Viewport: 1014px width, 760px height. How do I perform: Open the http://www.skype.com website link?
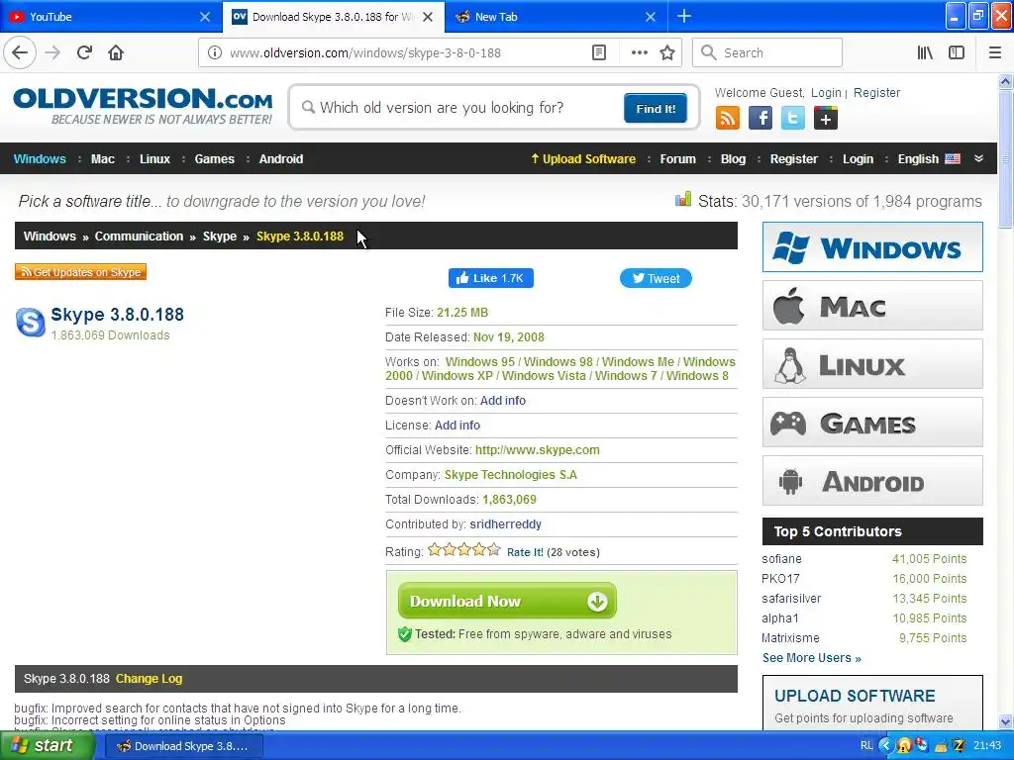coord(538,450)
